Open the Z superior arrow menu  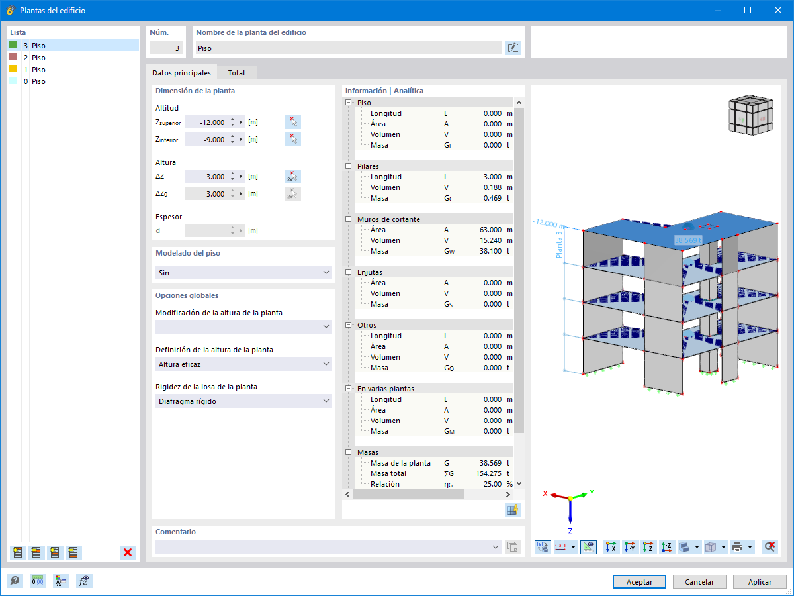(x=242, y=123)
